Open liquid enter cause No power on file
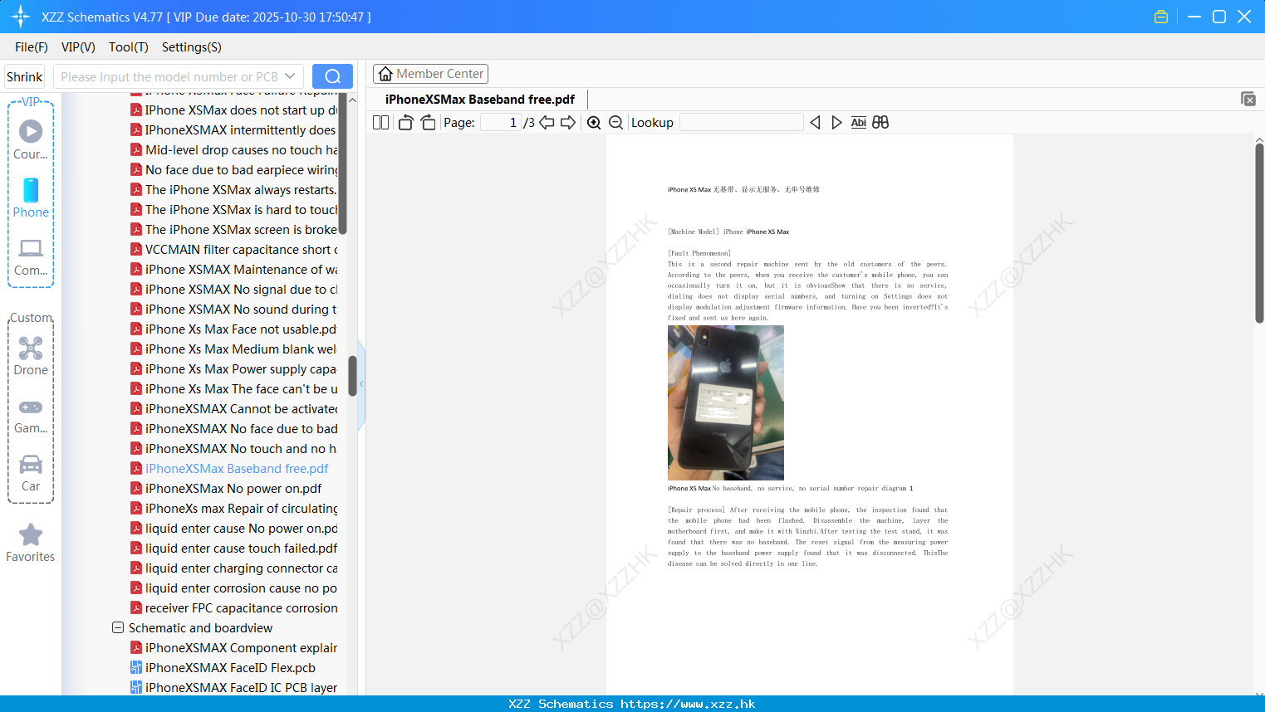This screenshot has height=712, width=1265. [233, 529]
